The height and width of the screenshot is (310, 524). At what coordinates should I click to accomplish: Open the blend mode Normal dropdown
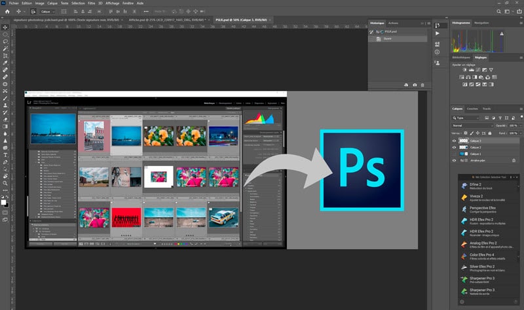pos(472,126)
